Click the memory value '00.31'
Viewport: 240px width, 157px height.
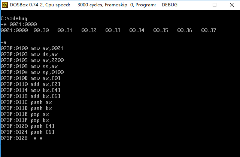65,30
